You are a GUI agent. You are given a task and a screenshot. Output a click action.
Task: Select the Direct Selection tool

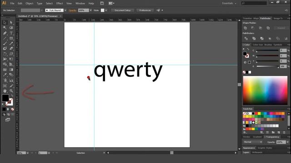[x=11, y=22]
